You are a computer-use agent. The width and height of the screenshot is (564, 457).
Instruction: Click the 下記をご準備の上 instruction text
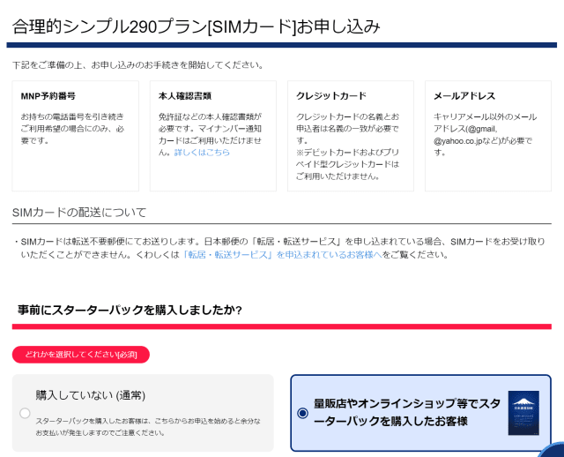pos(138,65)
